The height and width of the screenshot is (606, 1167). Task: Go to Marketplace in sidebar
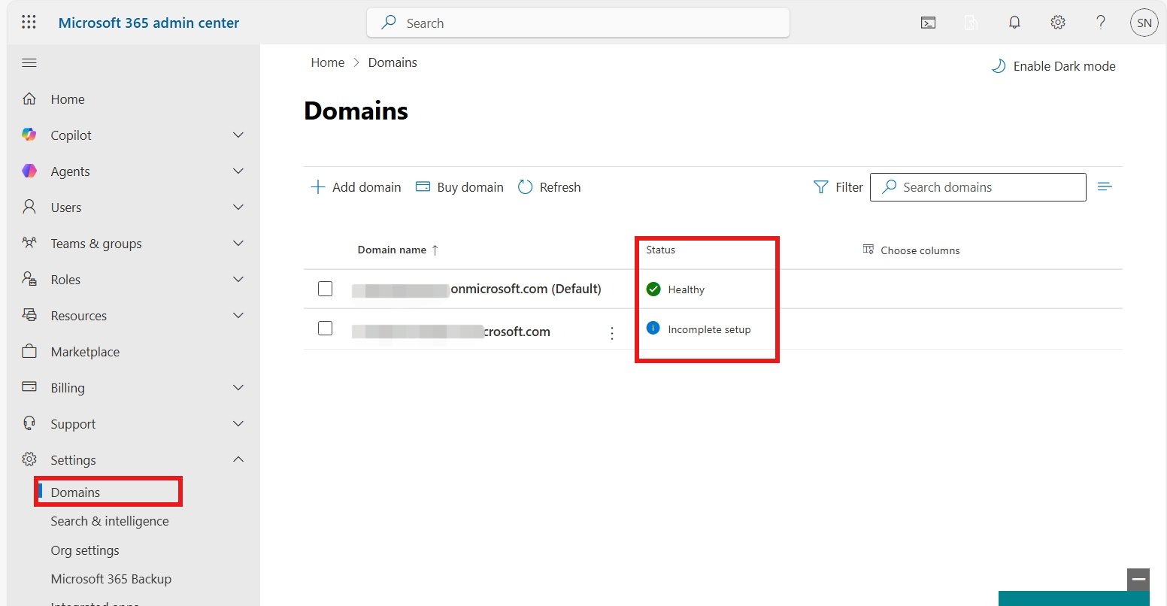85,352
